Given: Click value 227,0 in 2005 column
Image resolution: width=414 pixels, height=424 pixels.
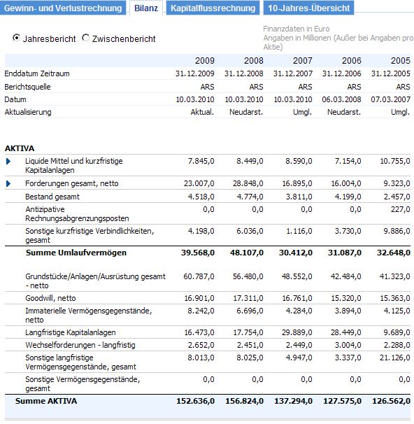Looking at the screenshot, I should (x=401, y=209).
